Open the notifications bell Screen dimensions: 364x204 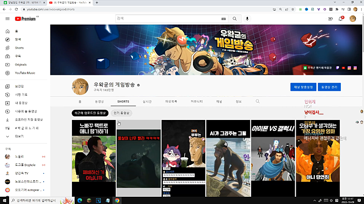[341, 19]
